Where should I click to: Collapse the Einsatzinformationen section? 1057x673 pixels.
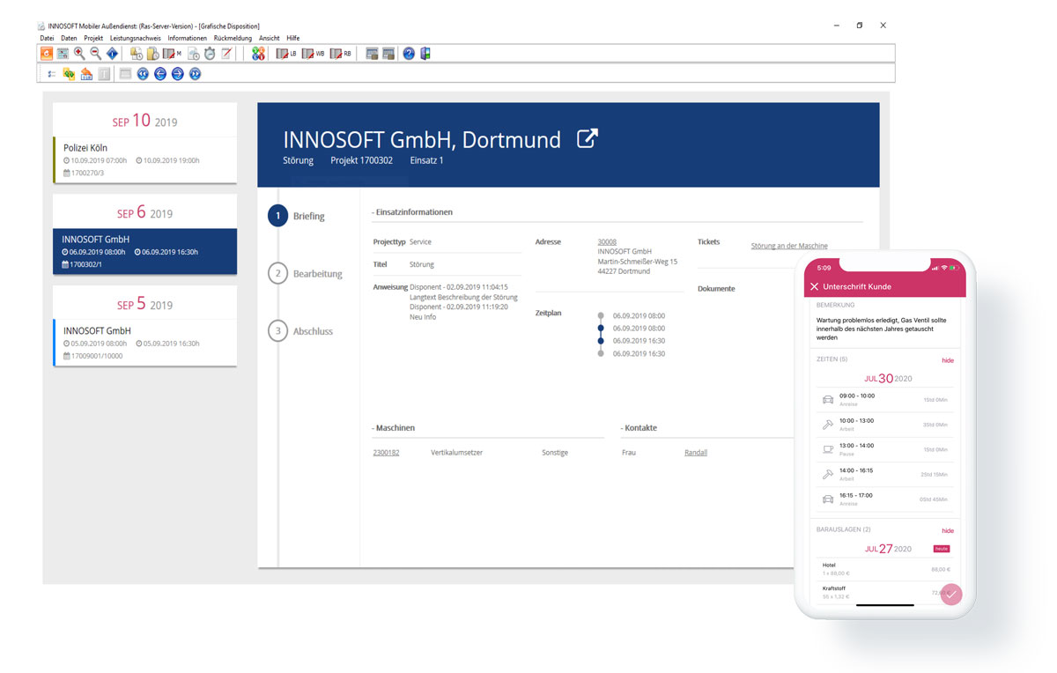point(412,212)
